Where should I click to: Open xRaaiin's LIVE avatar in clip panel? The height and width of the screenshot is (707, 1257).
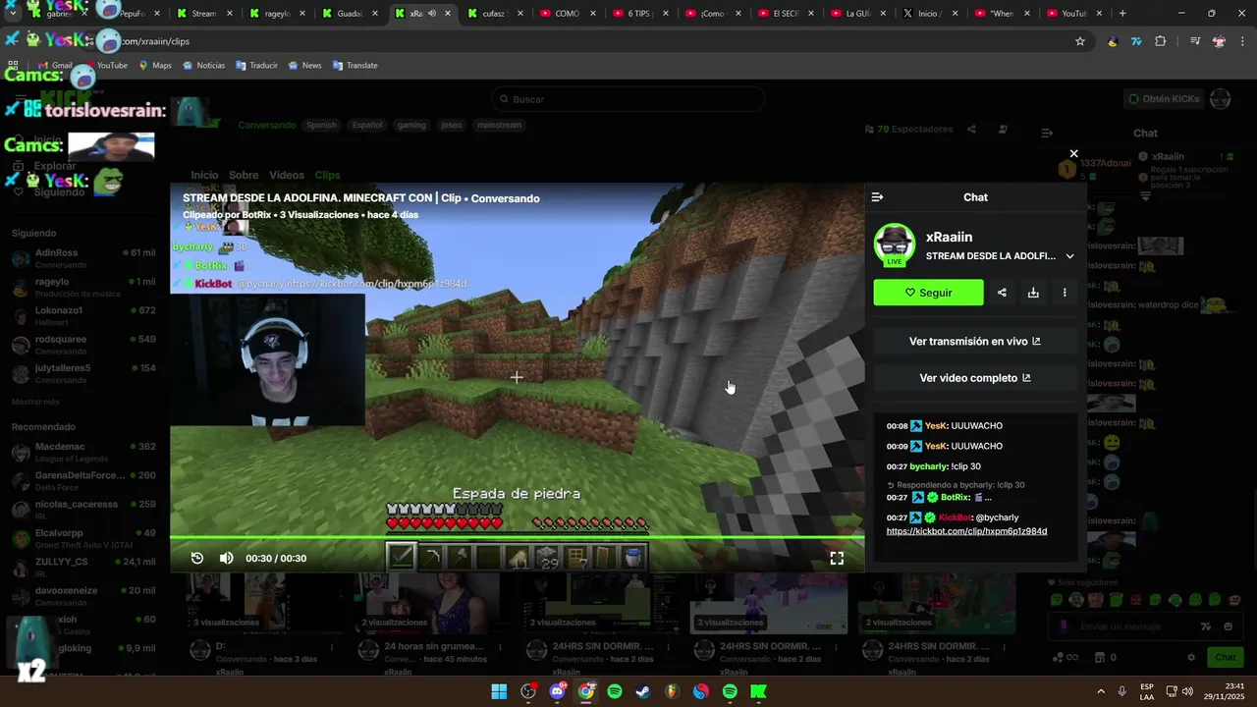[x=895, y=245]
